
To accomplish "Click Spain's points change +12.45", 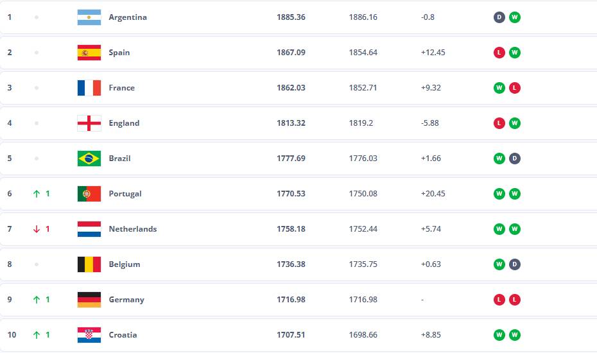I will (x=433, y=53).
